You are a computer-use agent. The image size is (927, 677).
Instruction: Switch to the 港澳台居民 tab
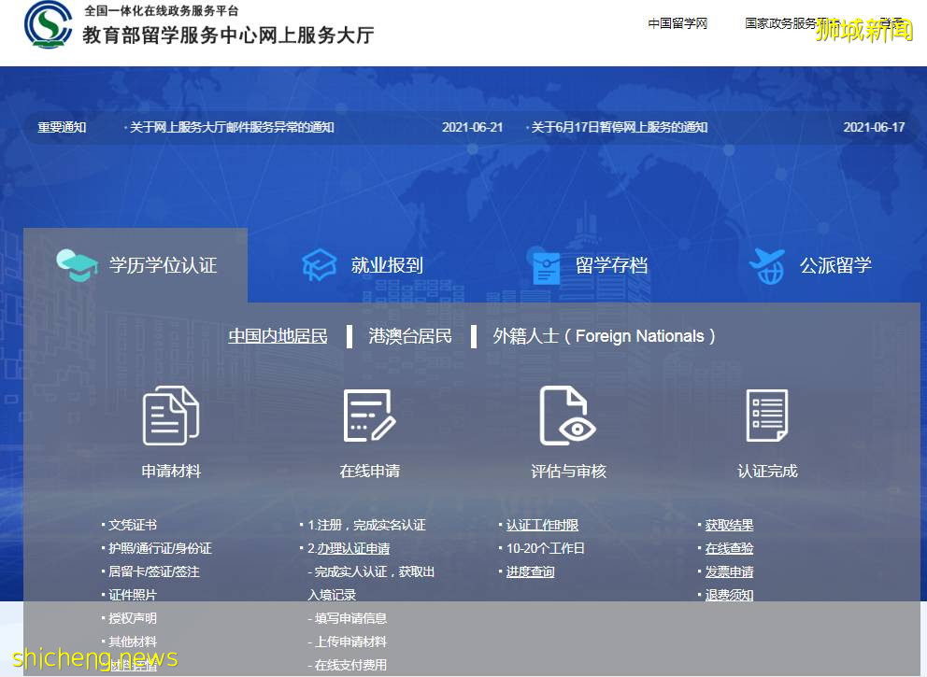coord(407,335)
